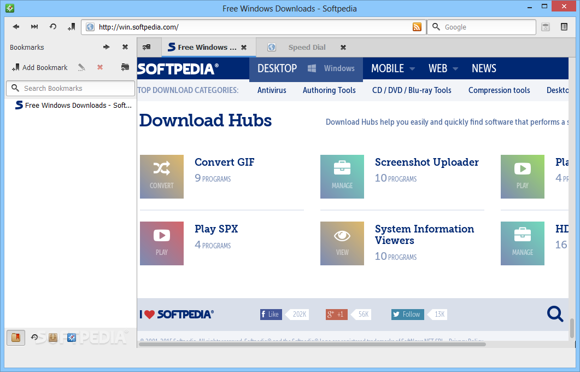The width and height of the screenshot is (580, 372).
Task: Click Add Bookmark in the sidebar
Action: [x=39, y=67]
